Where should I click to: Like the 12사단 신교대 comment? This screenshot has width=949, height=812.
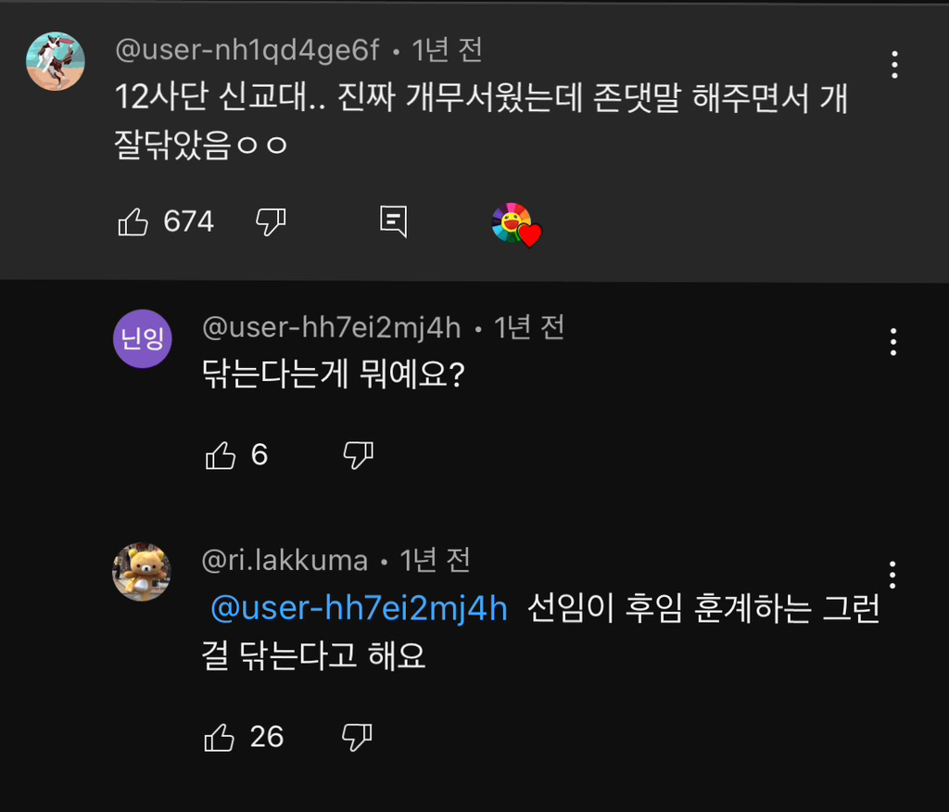[x=133, y=222]
